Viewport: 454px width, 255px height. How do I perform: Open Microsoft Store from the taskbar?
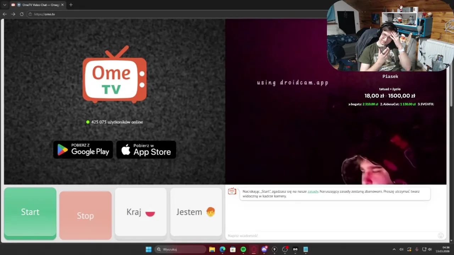point(233,249)
